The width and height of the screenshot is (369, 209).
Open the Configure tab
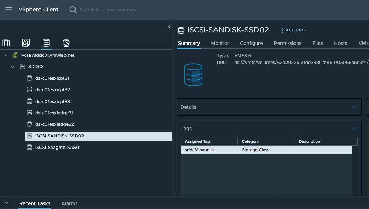tap(251, 44)
